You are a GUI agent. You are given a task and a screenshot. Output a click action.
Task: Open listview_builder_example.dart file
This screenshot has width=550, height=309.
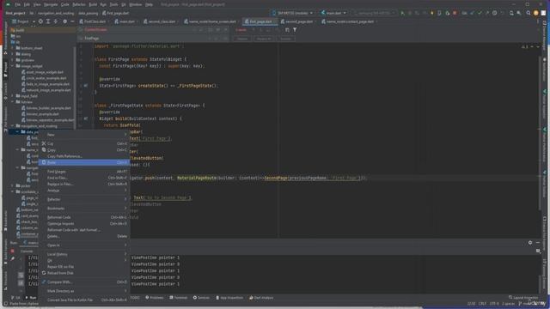(46, 108)
